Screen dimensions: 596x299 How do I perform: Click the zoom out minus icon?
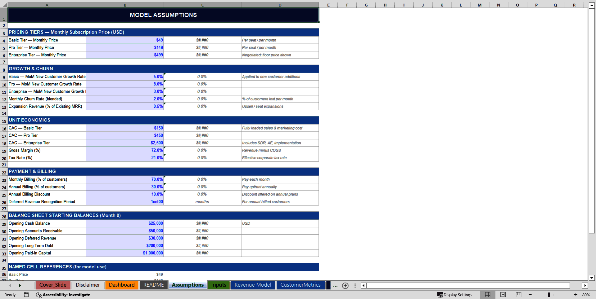pyautogui.click(x=530, y=295)
